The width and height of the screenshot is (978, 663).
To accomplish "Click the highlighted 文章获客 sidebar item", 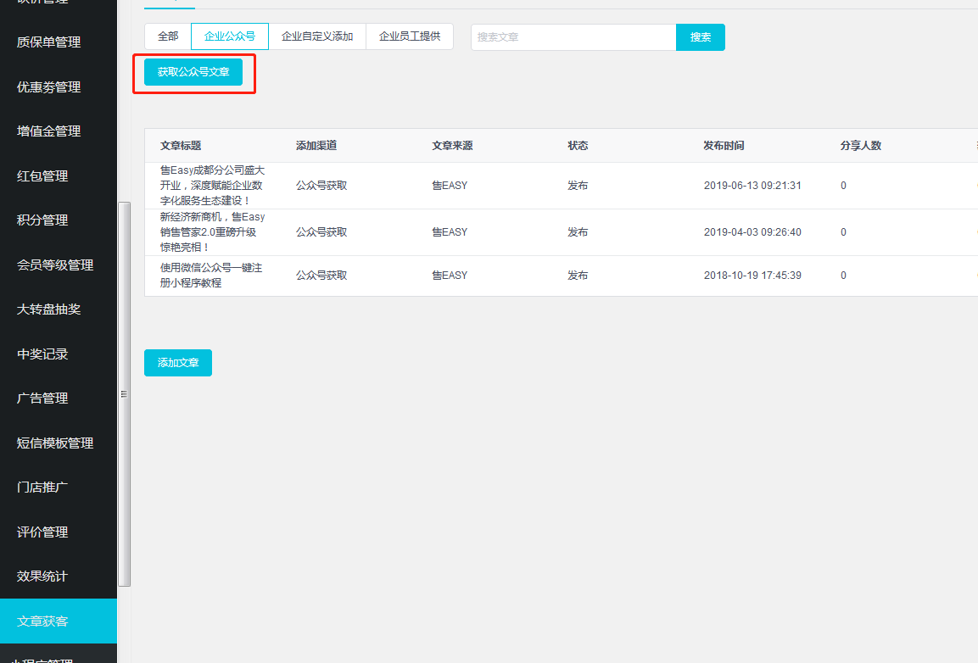I will click(x=42, y=621).
